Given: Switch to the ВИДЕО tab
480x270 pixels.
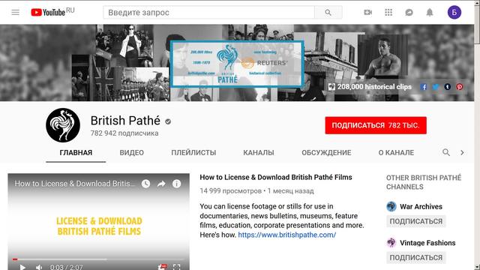Looking at the screenshot, I should click(132, 153).
